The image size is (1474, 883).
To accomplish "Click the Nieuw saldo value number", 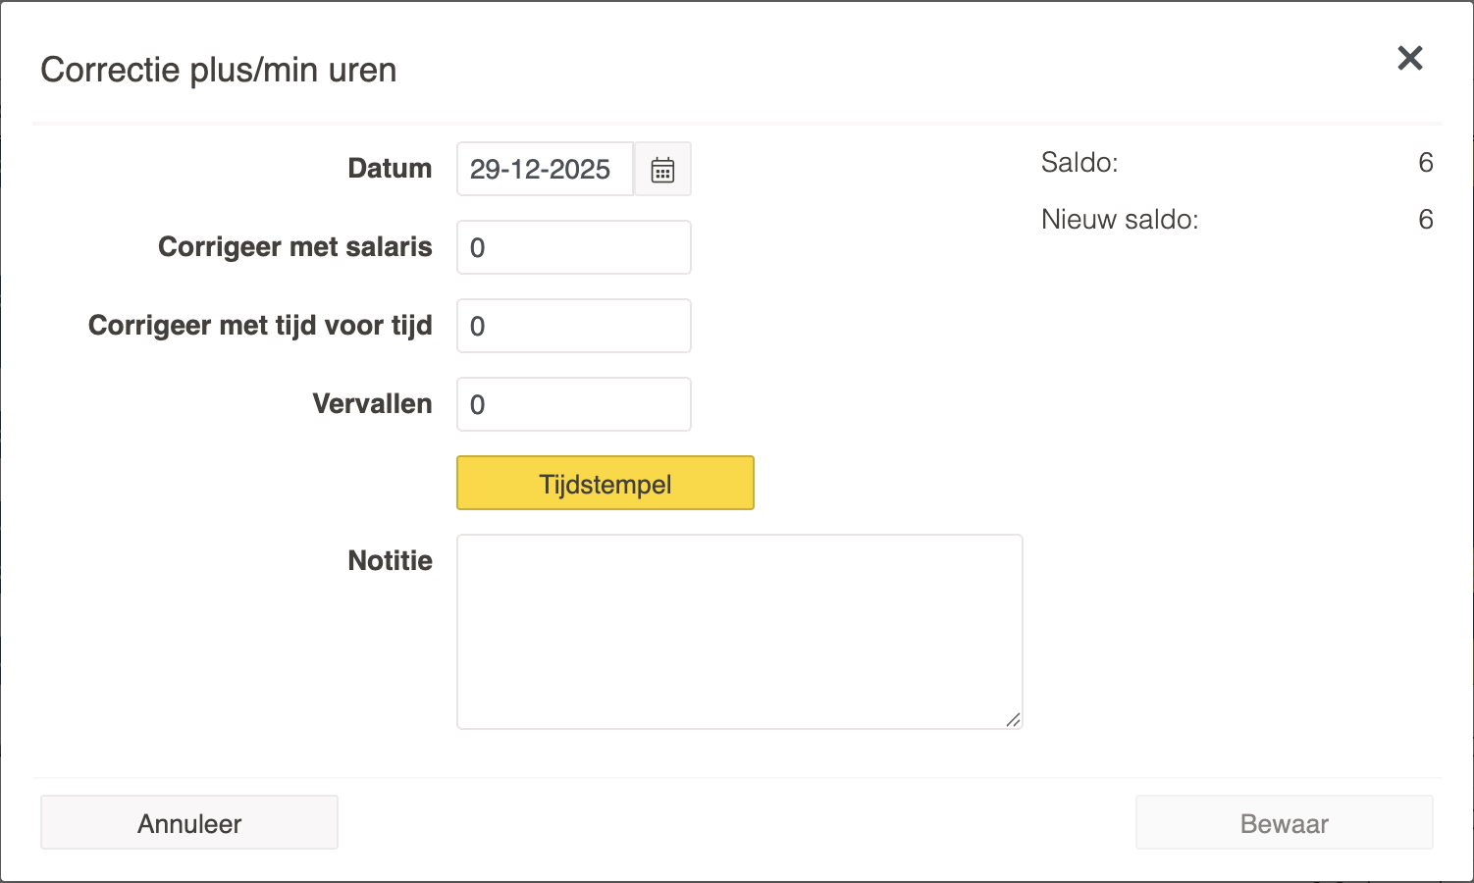I will [x=1425, y=220].
